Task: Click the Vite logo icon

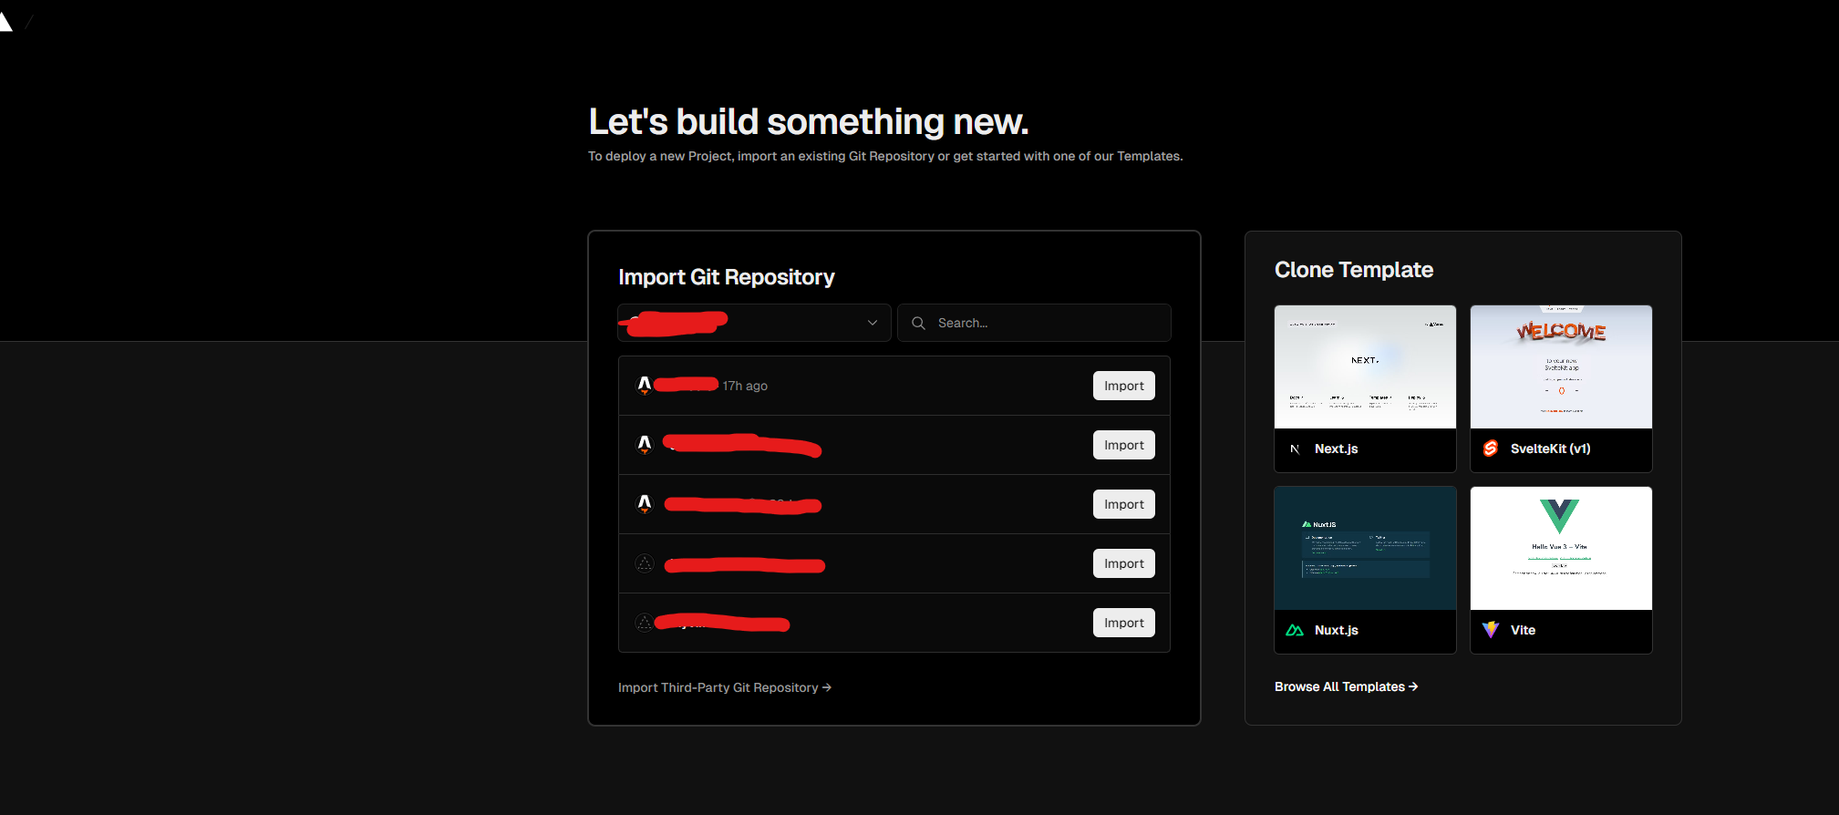Action: (x=1491, y=630)
